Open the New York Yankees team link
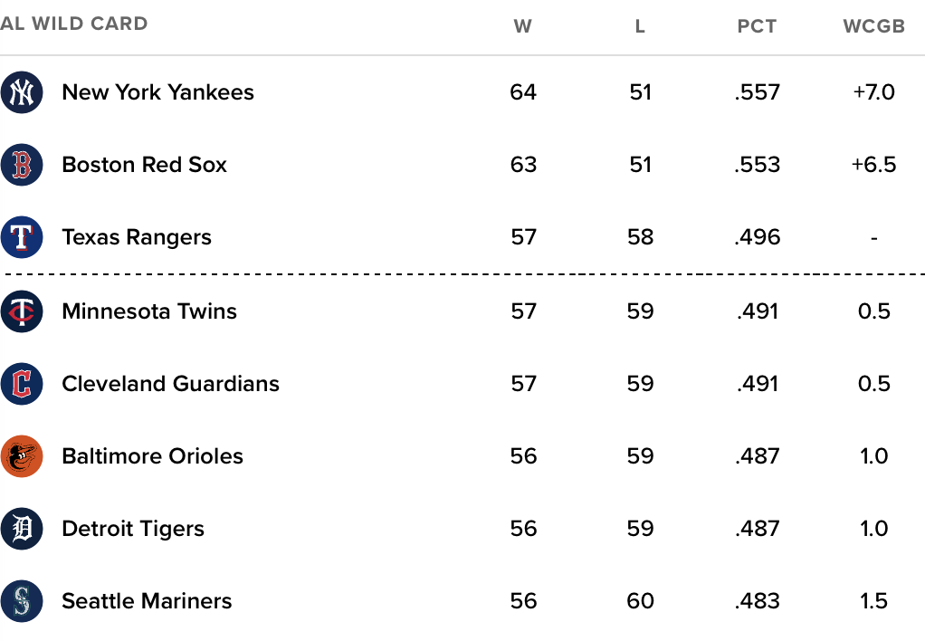Image resolution: width=925 pixels, height=641 pixels. 158,92
